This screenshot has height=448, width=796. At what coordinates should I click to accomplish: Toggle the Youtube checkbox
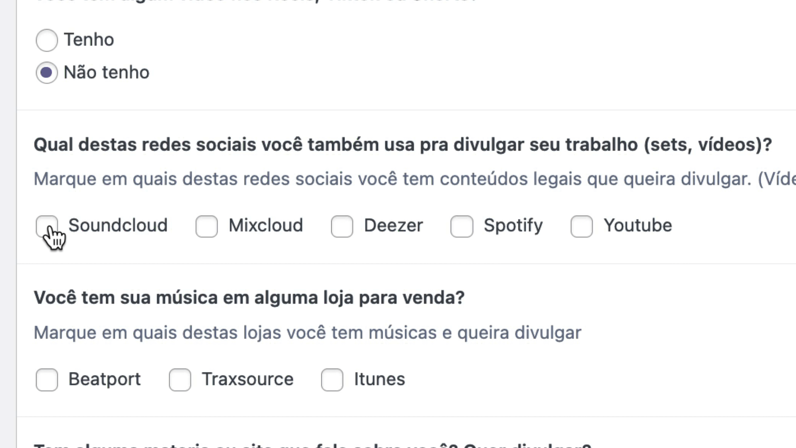(581, 226)
